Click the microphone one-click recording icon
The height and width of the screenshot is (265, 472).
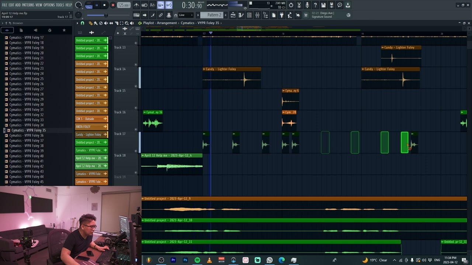[307, 5]
